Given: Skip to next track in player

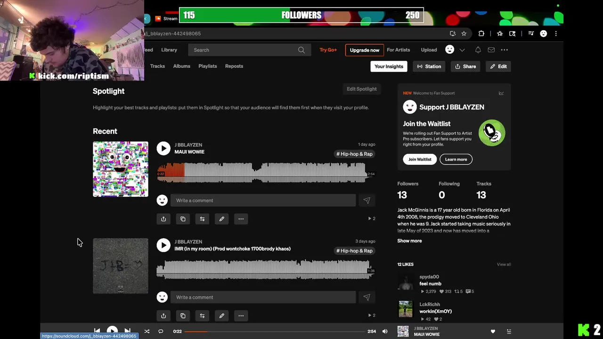Looking at the screenshot, I should pyautogui.click(x=127, y=331).
